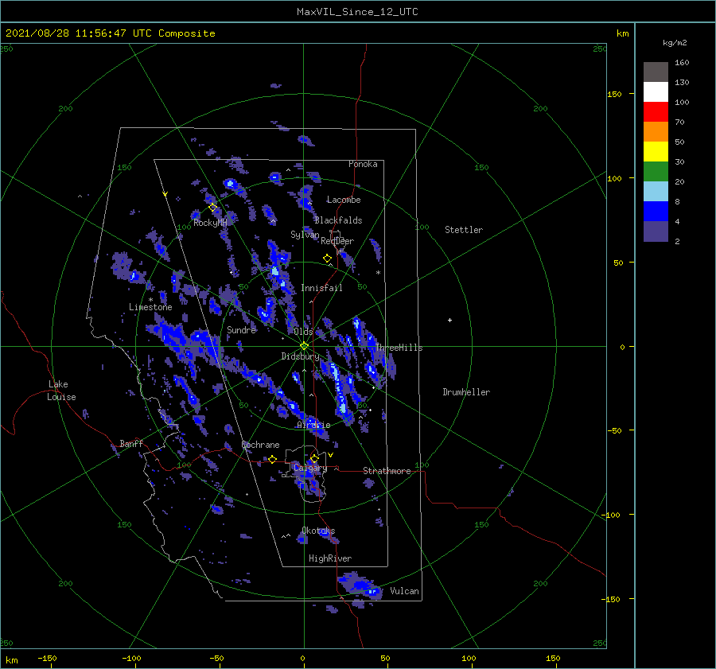Click the Innisfail label
Viewport: 716px width, 669px height.
321,288
